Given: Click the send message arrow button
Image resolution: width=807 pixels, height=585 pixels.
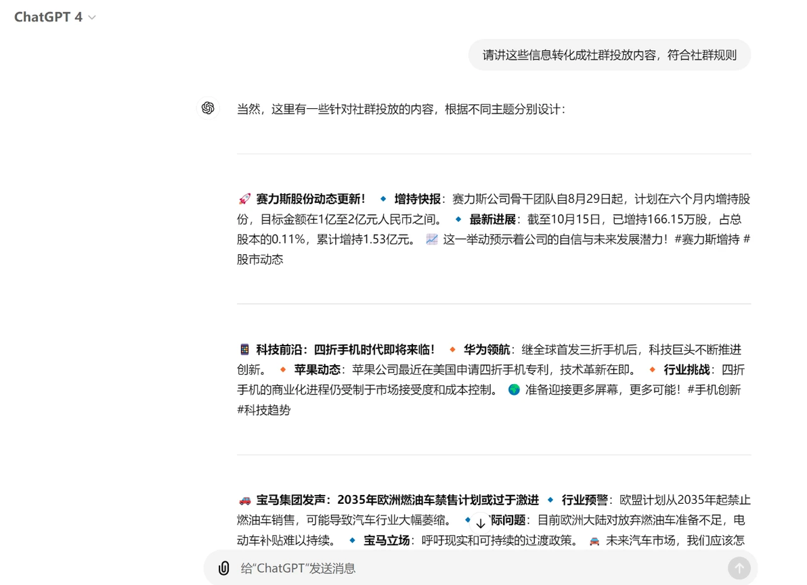Looking at the screenshot, I should [x=739, y=568].
